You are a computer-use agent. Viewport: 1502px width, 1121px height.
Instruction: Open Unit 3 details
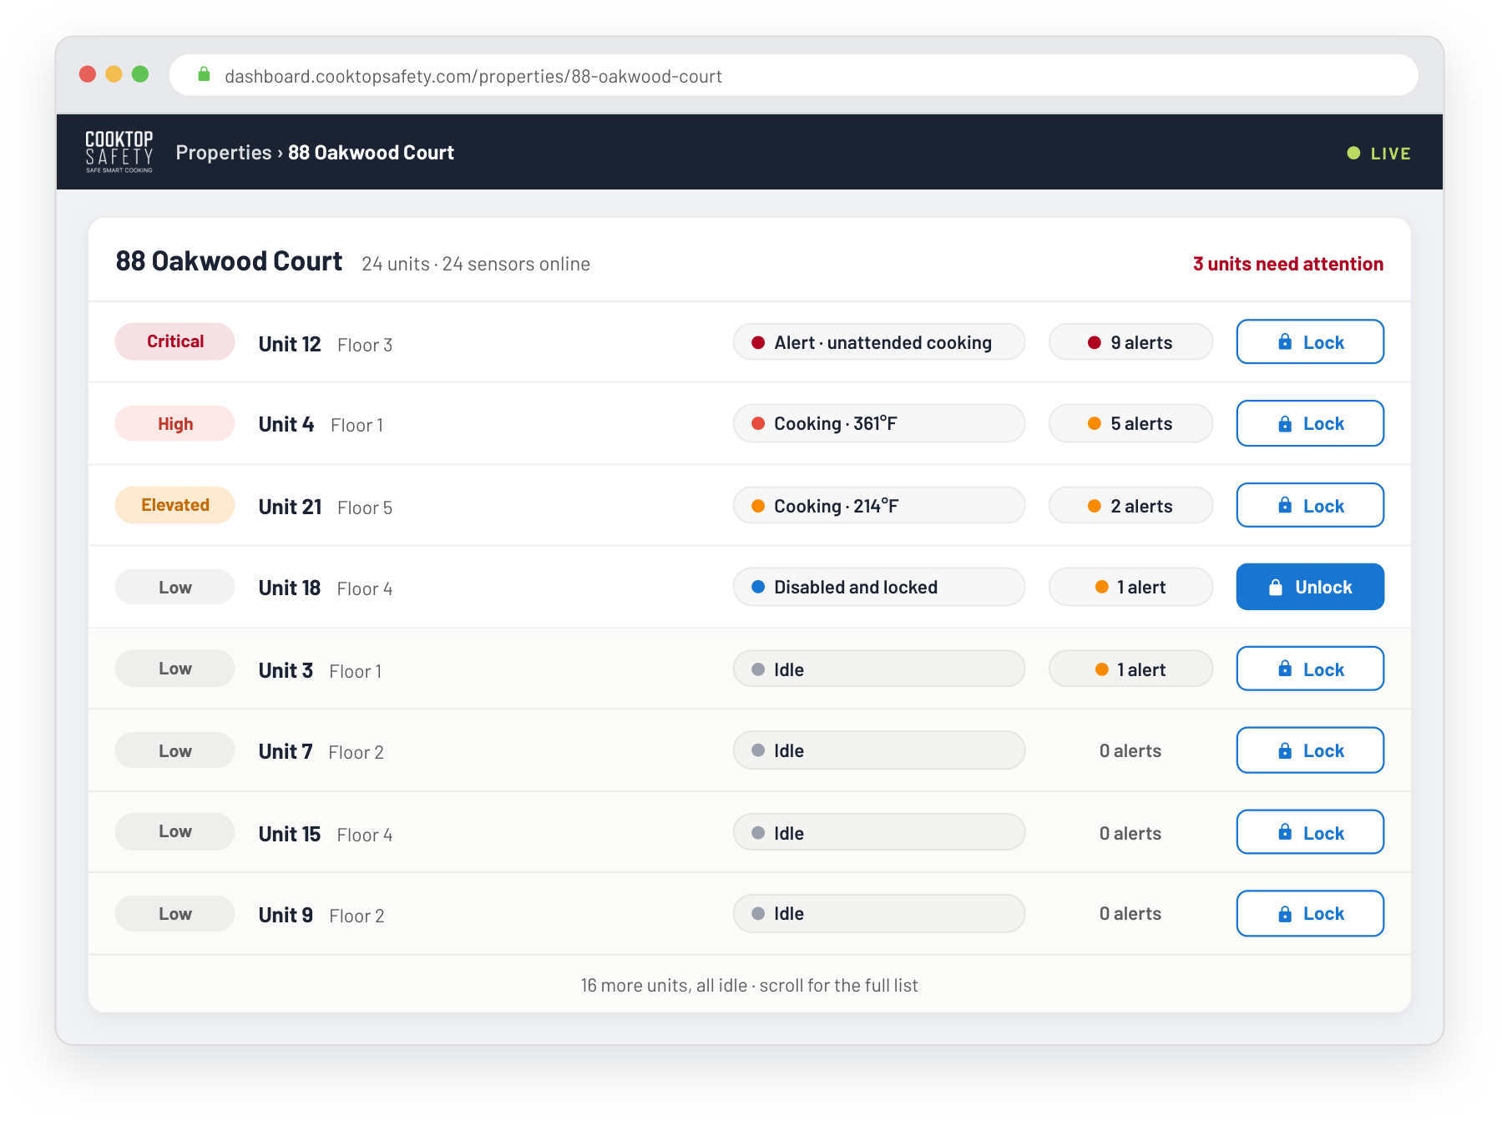pyautogui.click(x=286, y=670)
